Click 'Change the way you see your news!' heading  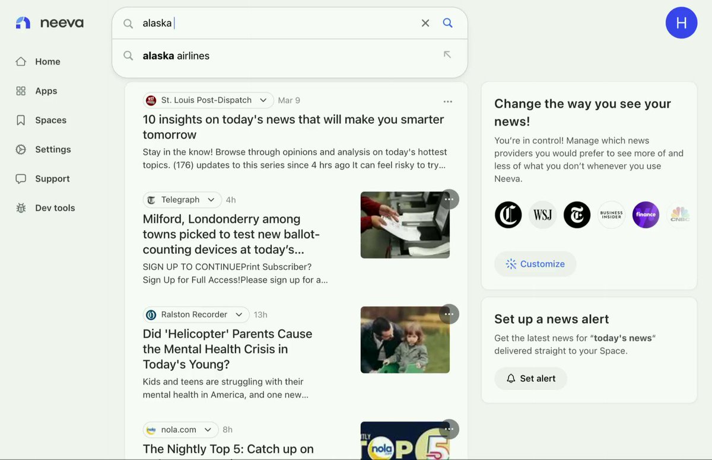coord(583,112)
